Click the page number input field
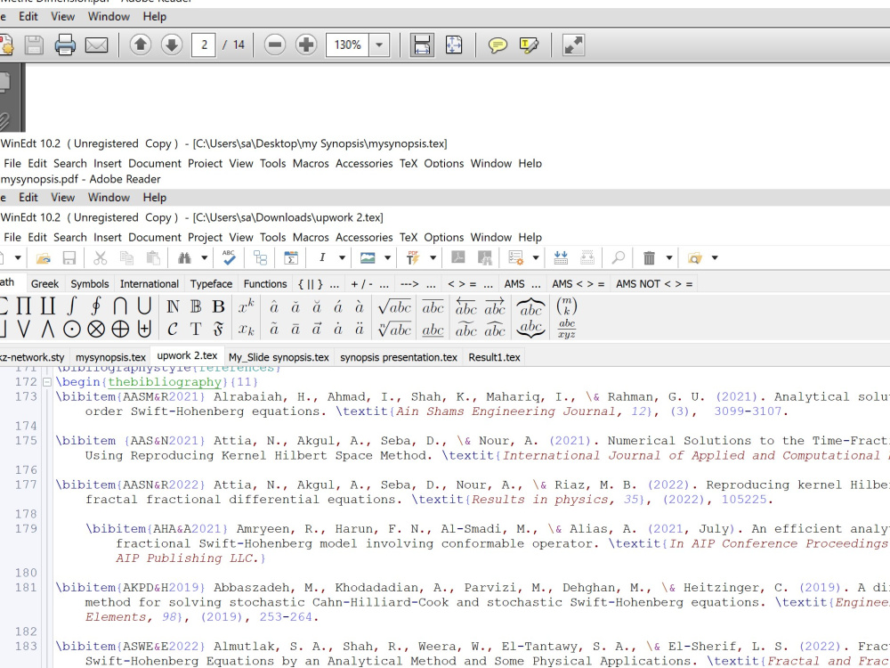The width and height of the screenshot is (890, 668). [x=204, y=45]
